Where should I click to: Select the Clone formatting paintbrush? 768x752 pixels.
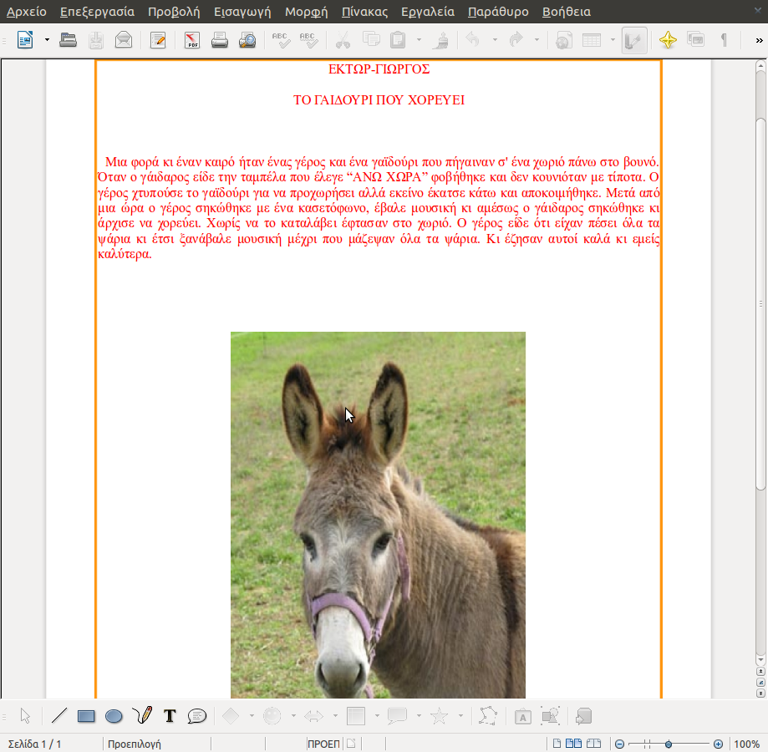pos(441,39)
